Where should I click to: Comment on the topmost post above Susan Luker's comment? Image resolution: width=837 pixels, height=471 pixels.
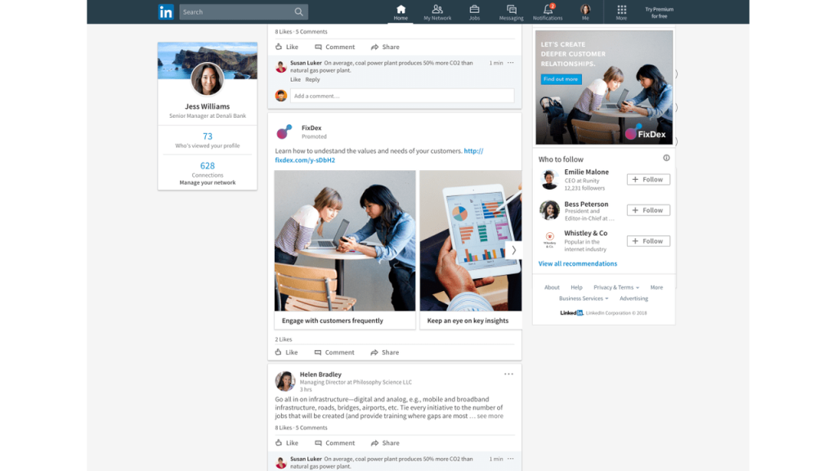[x=334, y=47]
